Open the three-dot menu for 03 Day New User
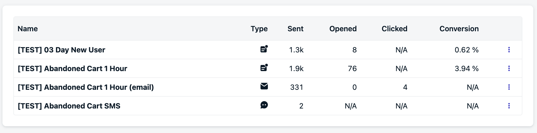 [509, 50]
